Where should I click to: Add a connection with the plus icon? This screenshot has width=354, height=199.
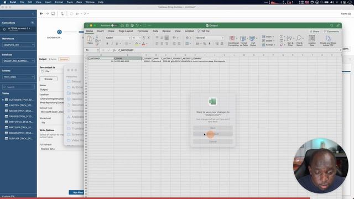click(32, 23)
